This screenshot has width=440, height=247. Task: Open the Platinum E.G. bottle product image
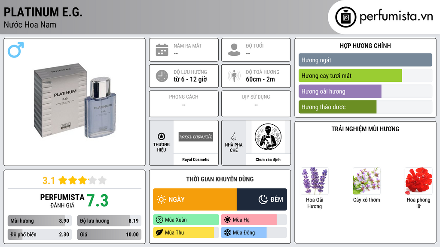point(75,101)
